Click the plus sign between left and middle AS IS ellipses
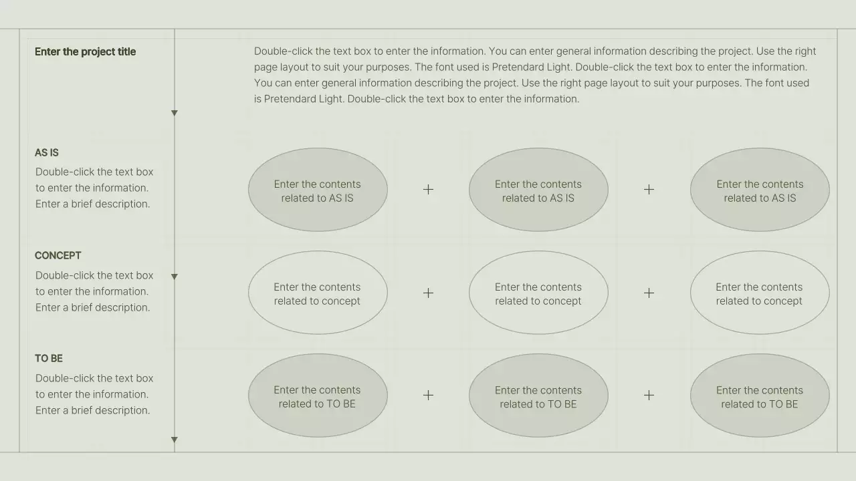This screenshot has height=481, width=856. [428, 190]
